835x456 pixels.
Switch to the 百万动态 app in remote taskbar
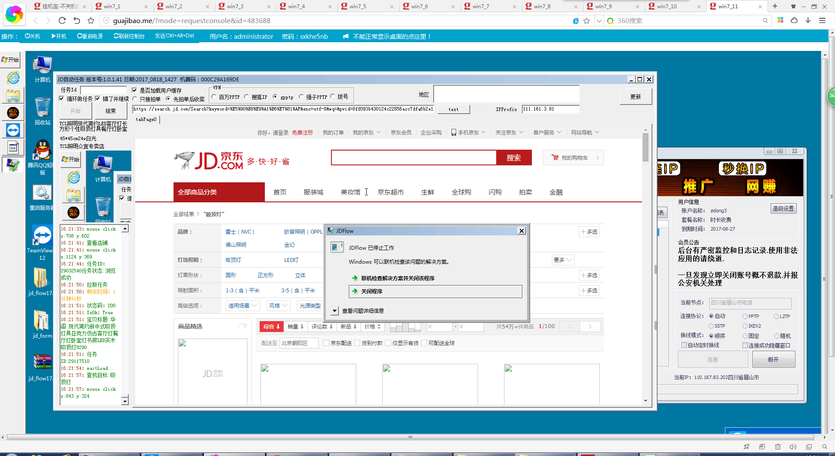click(13, 113)
